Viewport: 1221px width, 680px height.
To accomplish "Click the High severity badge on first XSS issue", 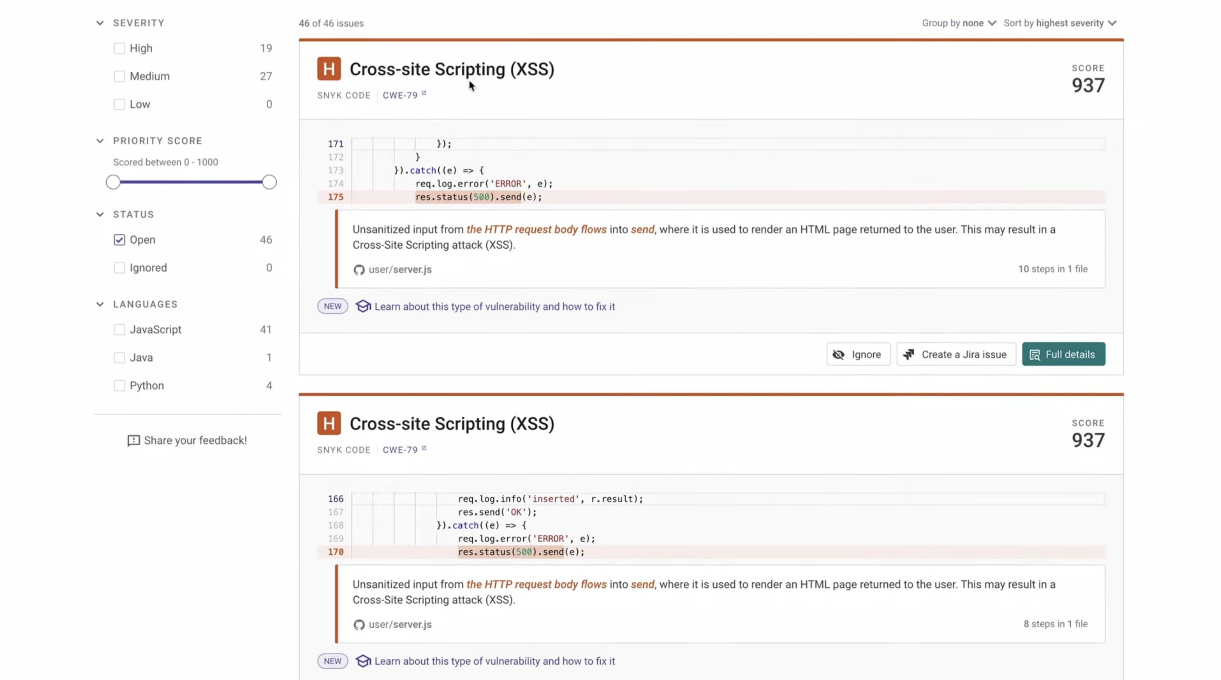I will [x=329, y=69].
